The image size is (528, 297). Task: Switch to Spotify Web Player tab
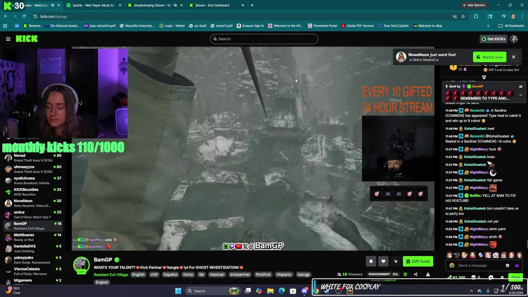93,5
